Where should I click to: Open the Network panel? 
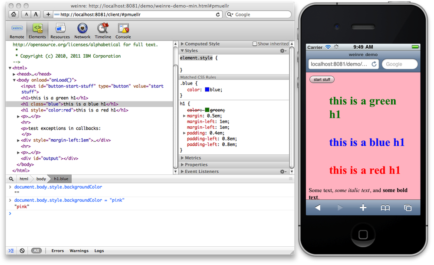click(x=82, y=30)
